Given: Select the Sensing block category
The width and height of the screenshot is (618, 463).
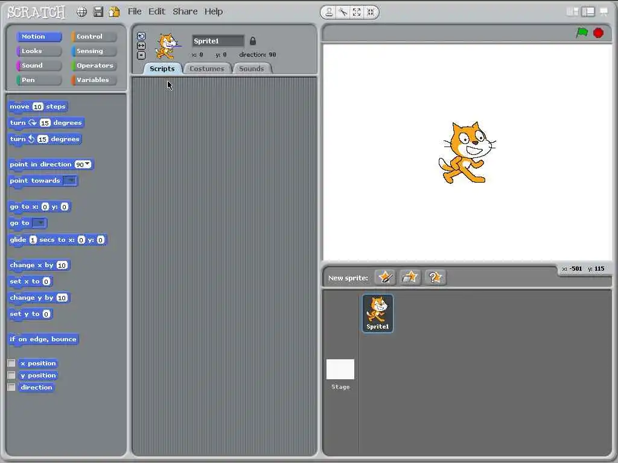Looking at the screenshot, I should [x=94, y=51].
